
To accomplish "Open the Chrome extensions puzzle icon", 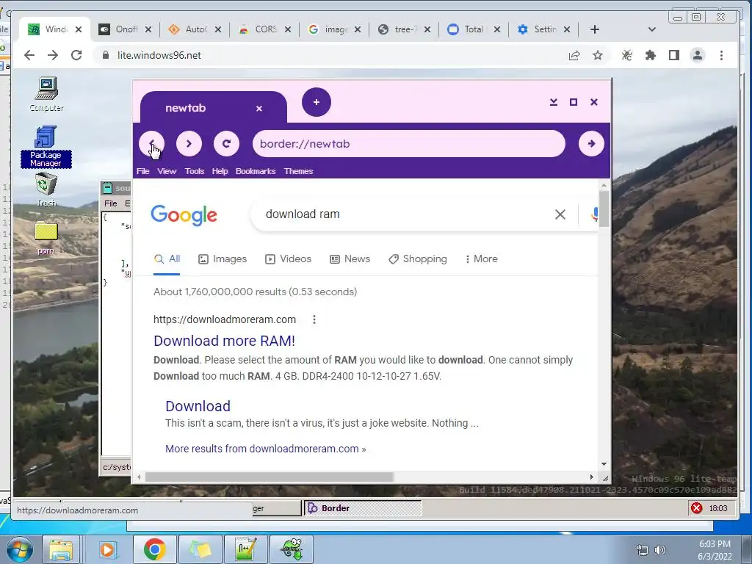I will [651, 55].
